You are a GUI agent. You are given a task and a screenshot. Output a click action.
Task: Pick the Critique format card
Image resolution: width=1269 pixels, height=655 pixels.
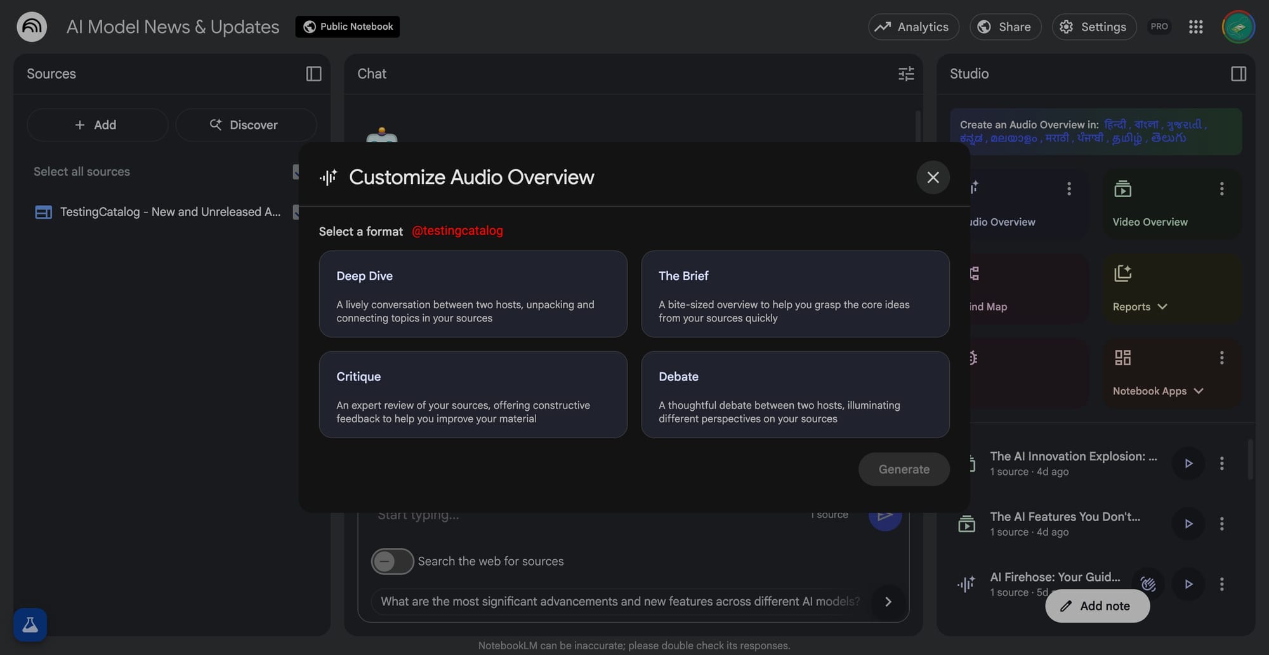coord(473,394)
